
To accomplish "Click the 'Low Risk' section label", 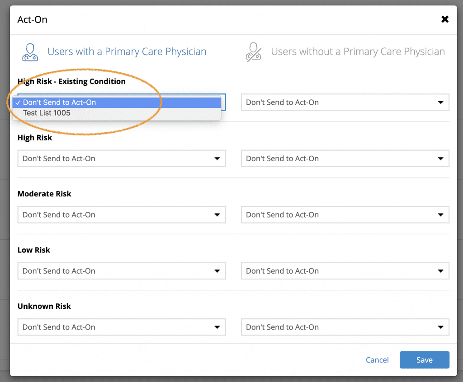I will click(x=33, y=250).
